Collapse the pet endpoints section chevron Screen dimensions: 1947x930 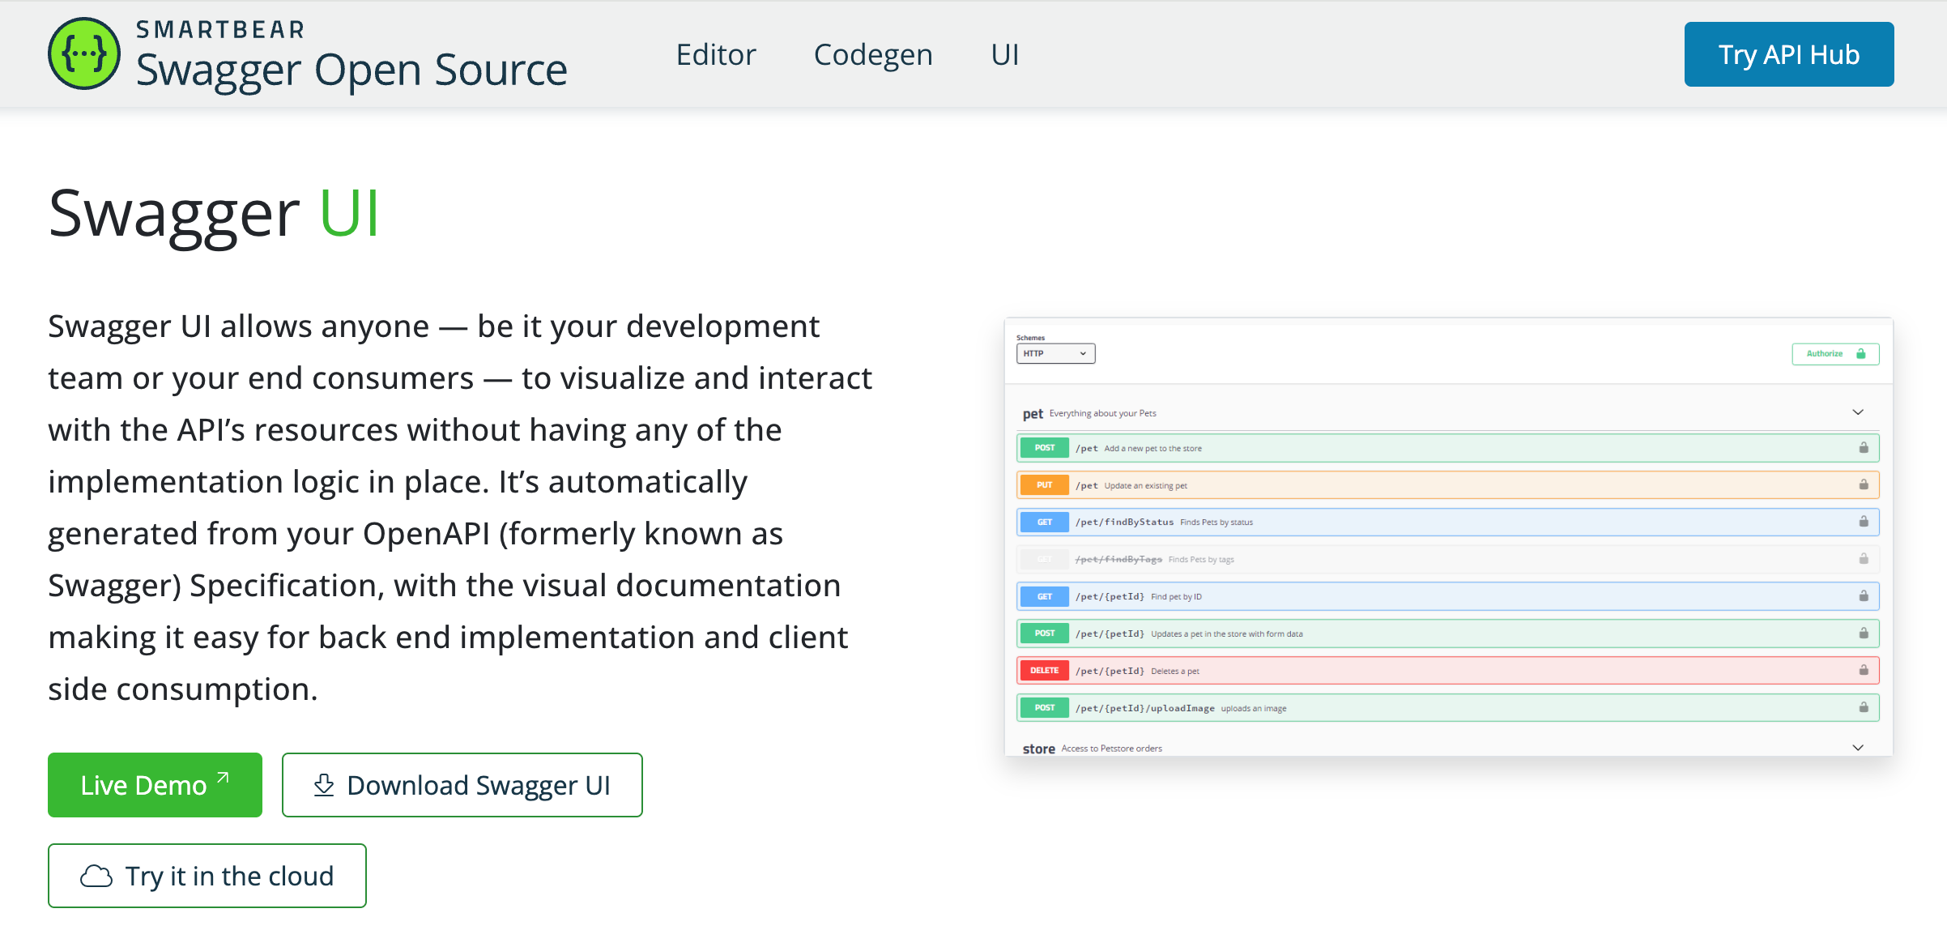tap(1857, 412)
